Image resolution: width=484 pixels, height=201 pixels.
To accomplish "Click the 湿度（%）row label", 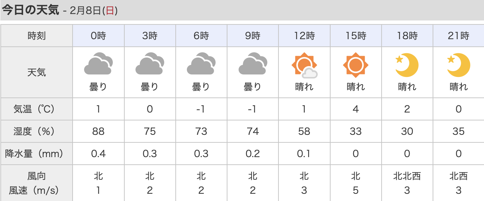I will [37, 132].
